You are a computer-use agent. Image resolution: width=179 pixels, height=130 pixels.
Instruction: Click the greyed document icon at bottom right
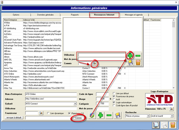coord(164,125)
